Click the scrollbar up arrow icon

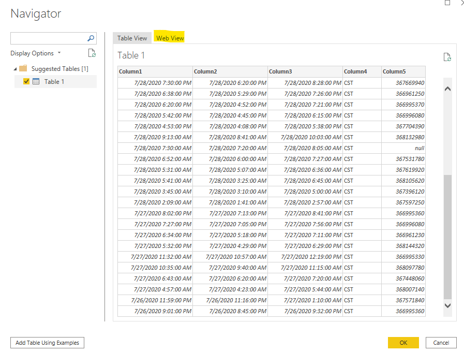click(x=447, y=88)
